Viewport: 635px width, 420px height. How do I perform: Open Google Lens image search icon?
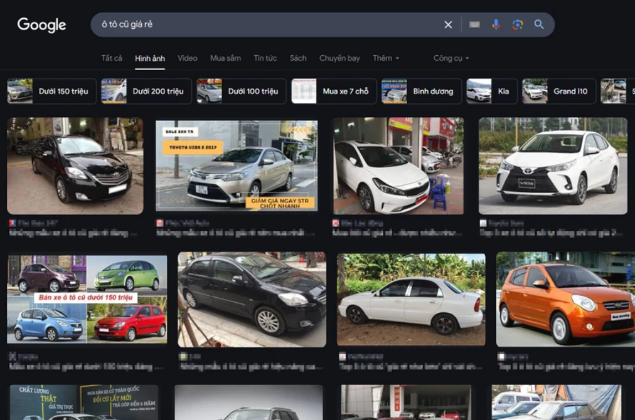point(517,24)
